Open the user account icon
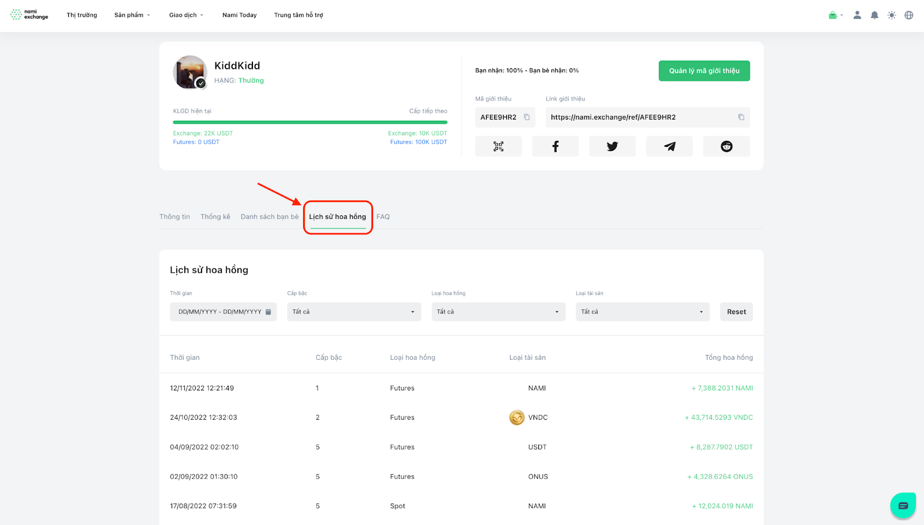Viewport: 924px width, 525px height. click(x=857, y=15)
